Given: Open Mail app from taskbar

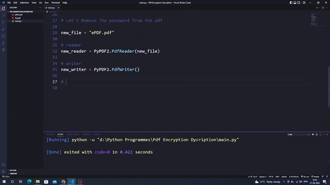Looking at the screenshot, I should pos(55,181).
